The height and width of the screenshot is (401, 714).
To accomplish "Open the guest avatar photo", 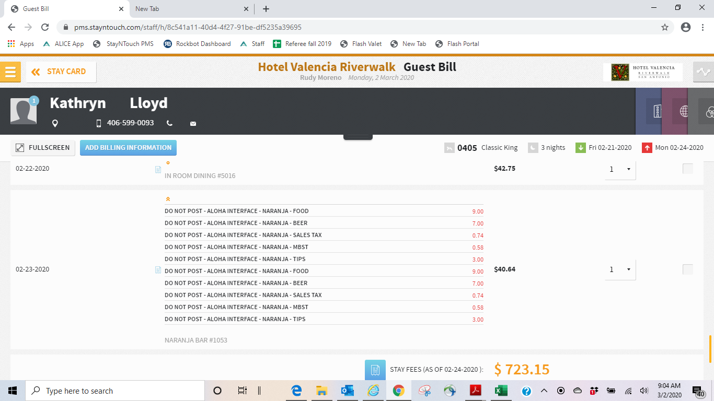I will pyautogui.click(x=24, y=111).
